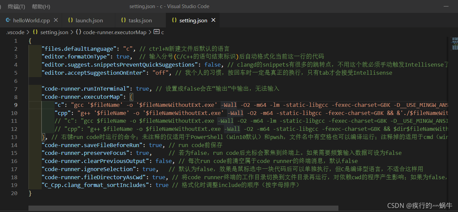
Task: Open the setting.json breadcrumb item
Action: [x=54, y=32]
